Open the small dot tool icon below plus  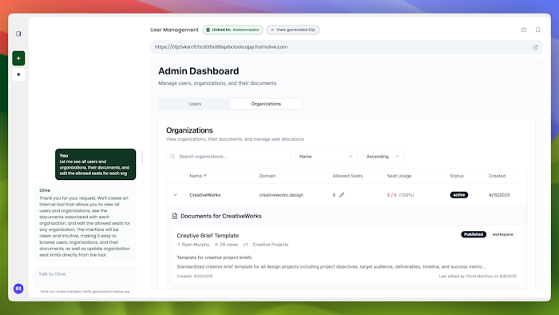(18, 74)
